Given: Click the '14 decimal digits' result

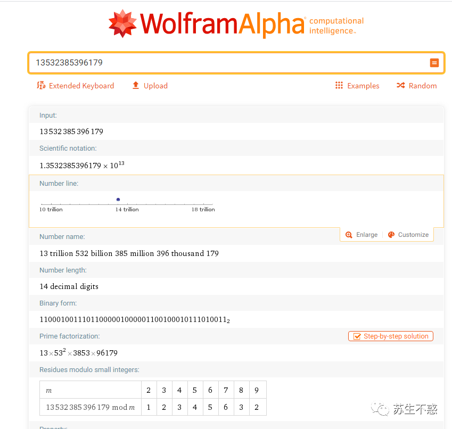Looking at the screenshot, I should (69, 286).
